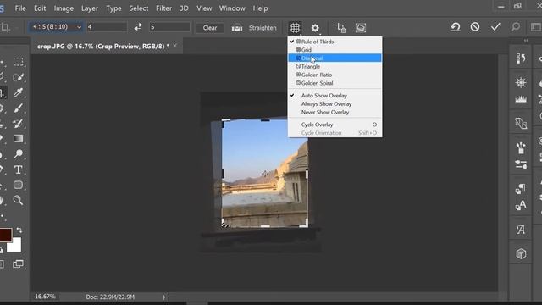Click the white background color swatch

click(x=15, y=246)
